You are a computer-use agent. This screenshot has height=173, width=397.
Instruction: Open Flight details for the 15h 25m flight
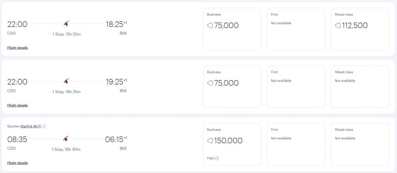coord(17,48)
